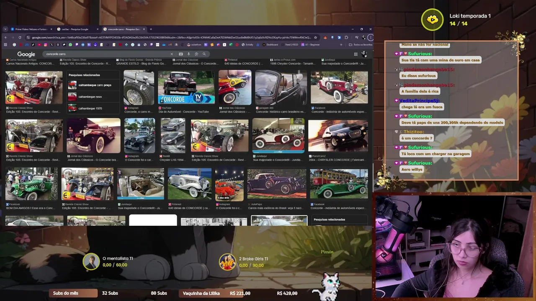536x301 pixels.
Task: Search by image with the Lens icon
Action: click(x=196, y=54)
